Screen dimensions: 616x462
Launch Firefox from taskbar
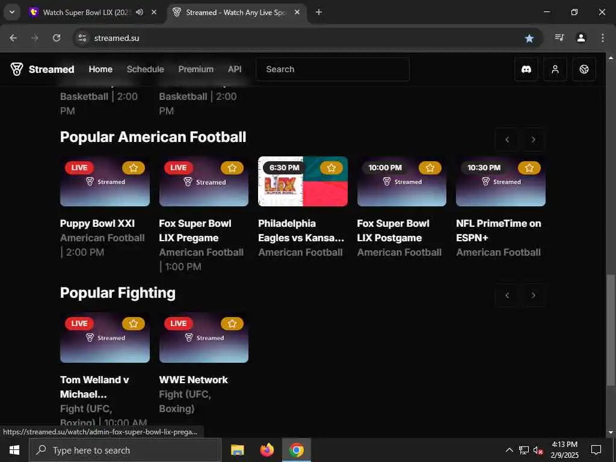(x=267, y=450)
